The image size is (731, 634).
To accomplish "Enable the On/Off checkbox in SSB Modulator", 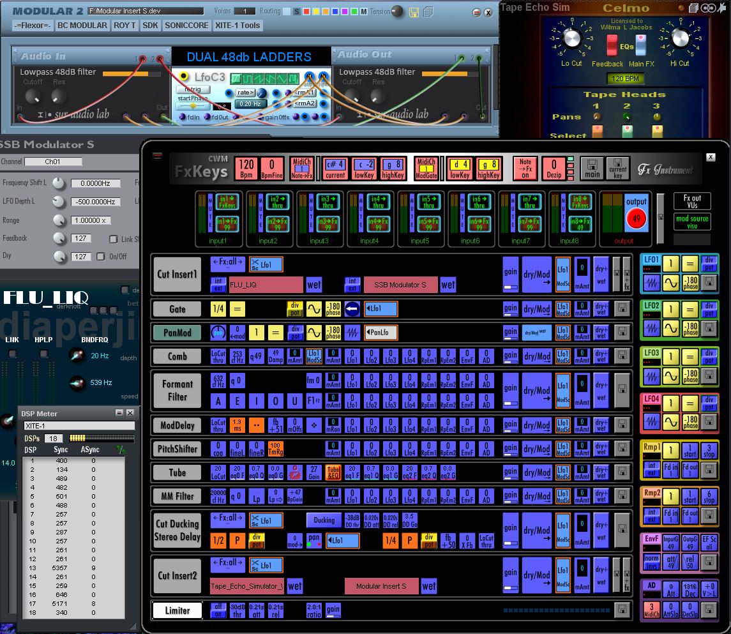I will [101, 257].
